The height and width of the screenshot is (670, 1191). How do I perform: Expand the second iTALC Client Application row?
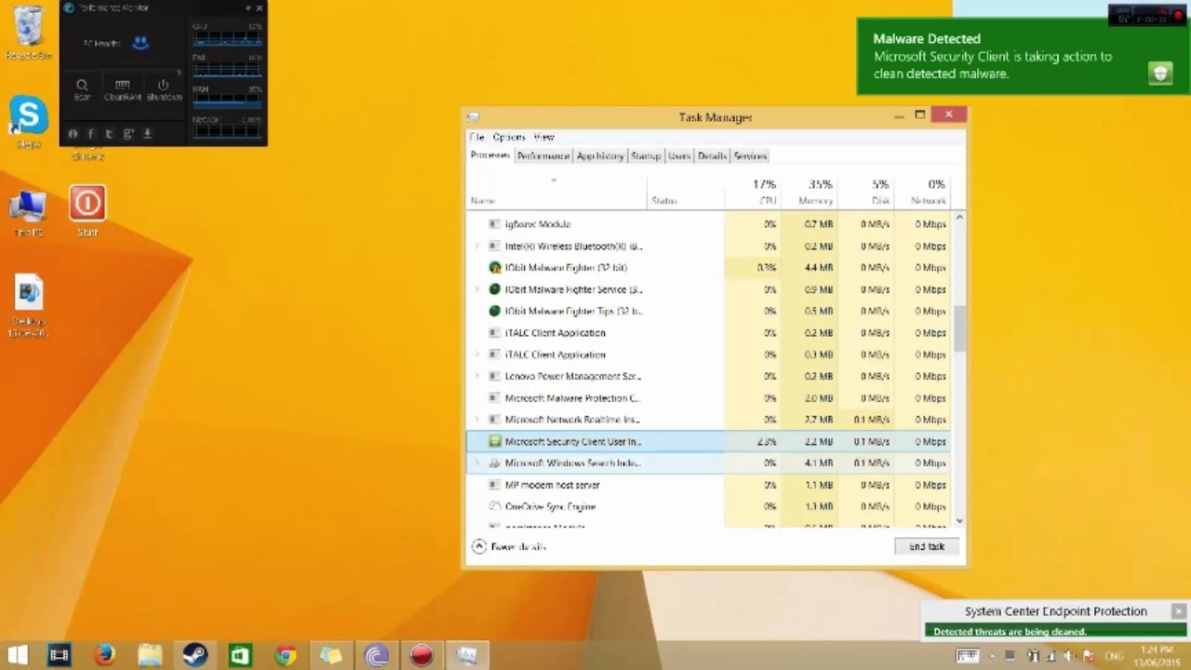pyautogui.click(x=477, y=355)
